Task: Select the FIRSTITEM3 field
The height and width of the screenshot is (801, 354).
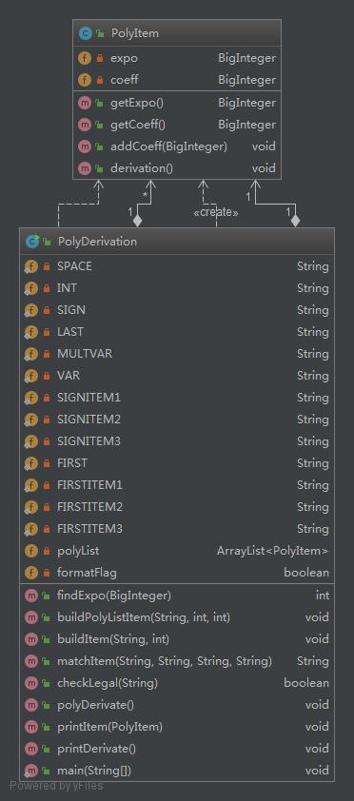Action: coord(177,528)
